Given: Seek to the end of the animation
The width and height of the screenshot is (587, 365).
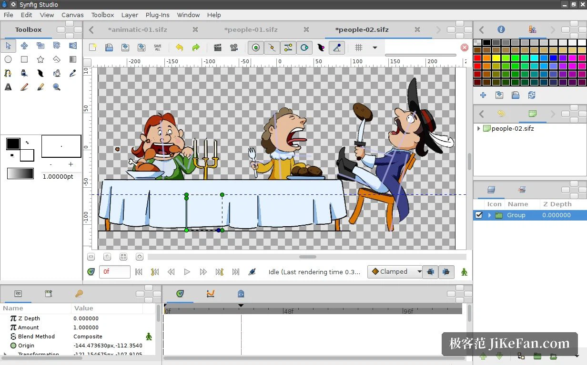Looking at the screenshot, I should [x=236, y=272].
